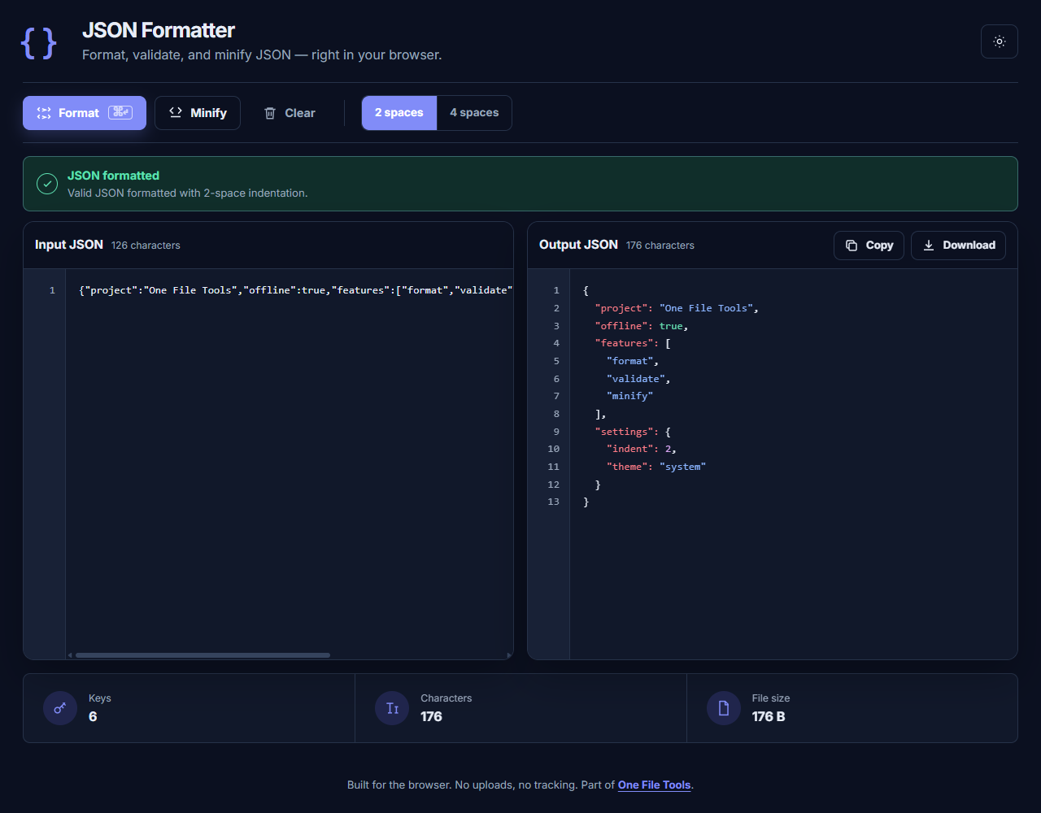
Task: Click the "JSON formatted" heading
Action: [113, 176]
